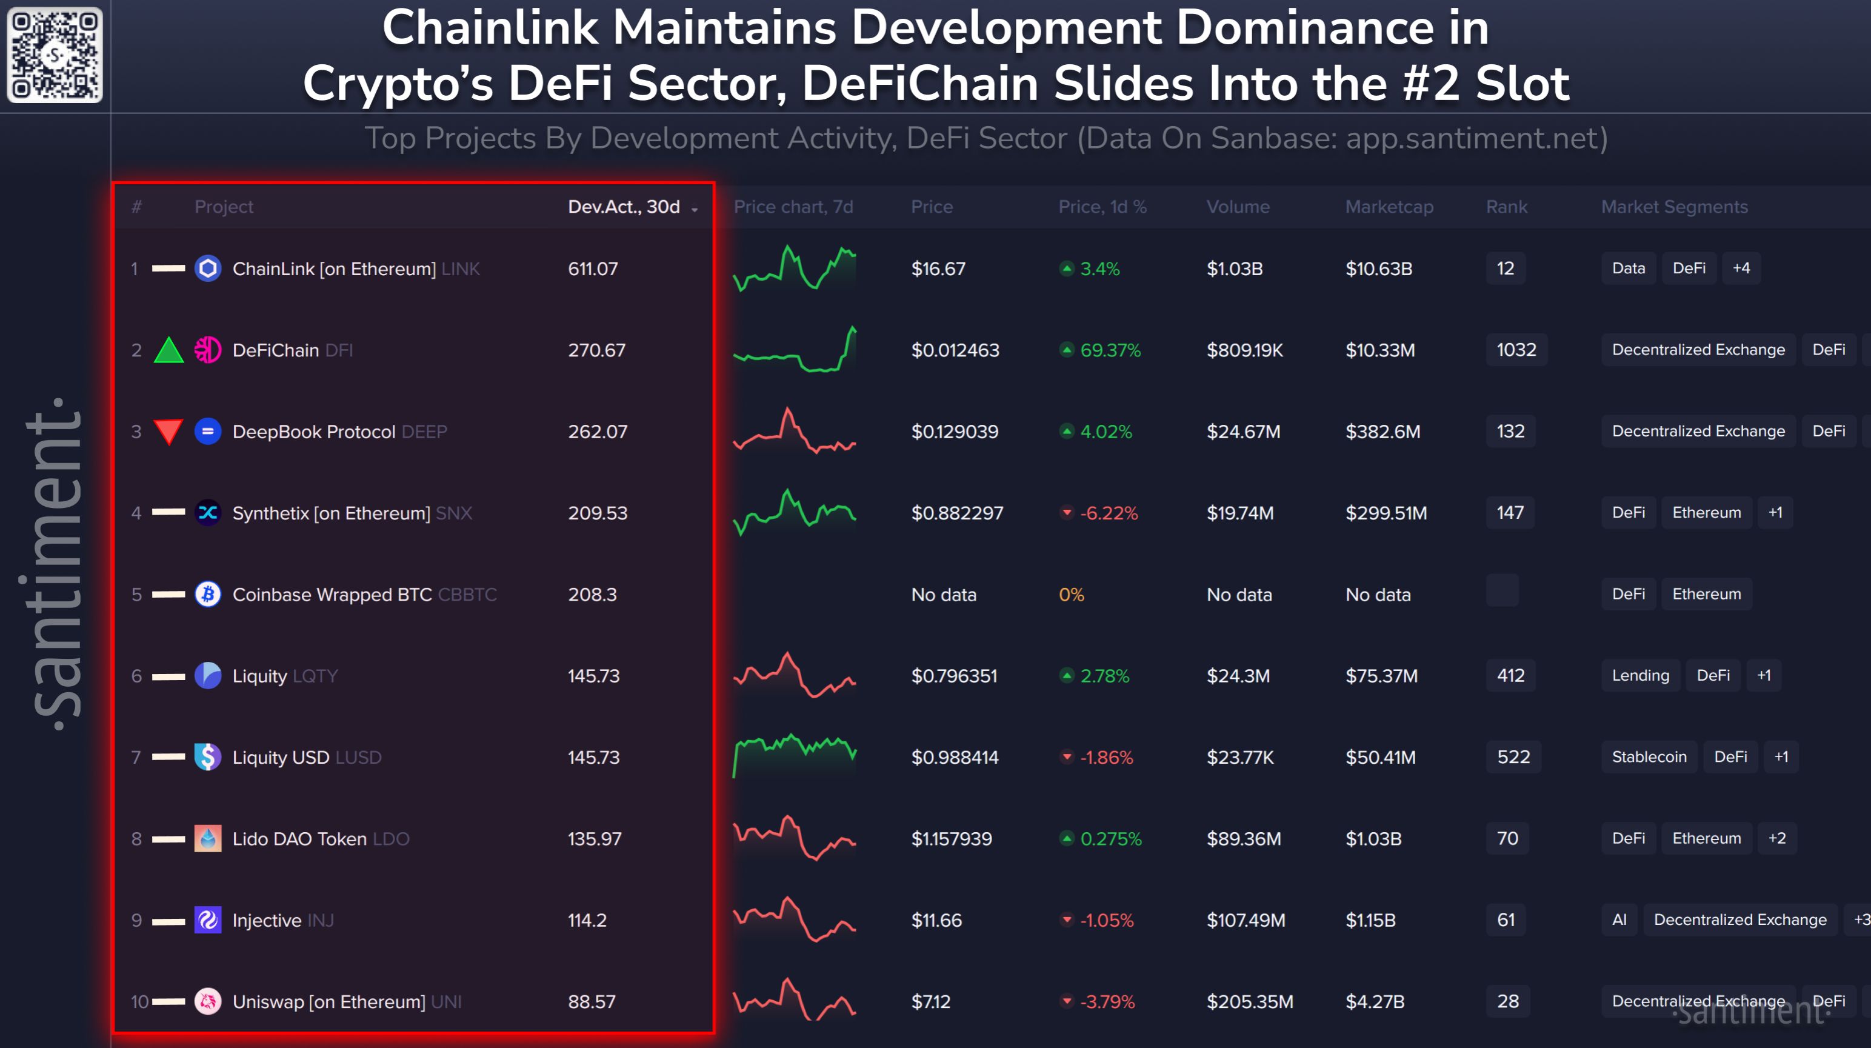Click the Injective purple logo icon
1871x1048 pixels.
(x=208, y=920)
